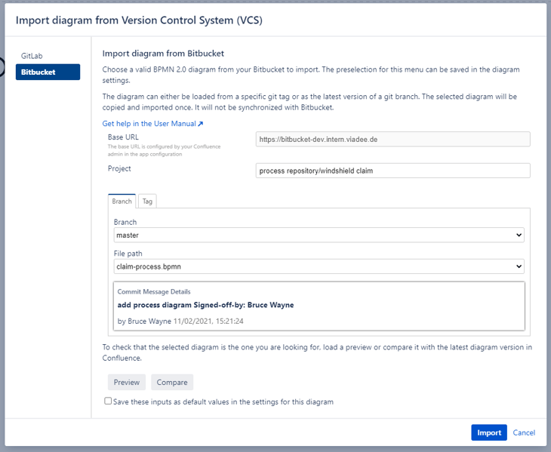Image resolution: width=551 pixels, height=452 pixels.
Task: Click the 'Import diagram from Bitbucket' heading
Action: pyautogui.click(x=163, y=54)
